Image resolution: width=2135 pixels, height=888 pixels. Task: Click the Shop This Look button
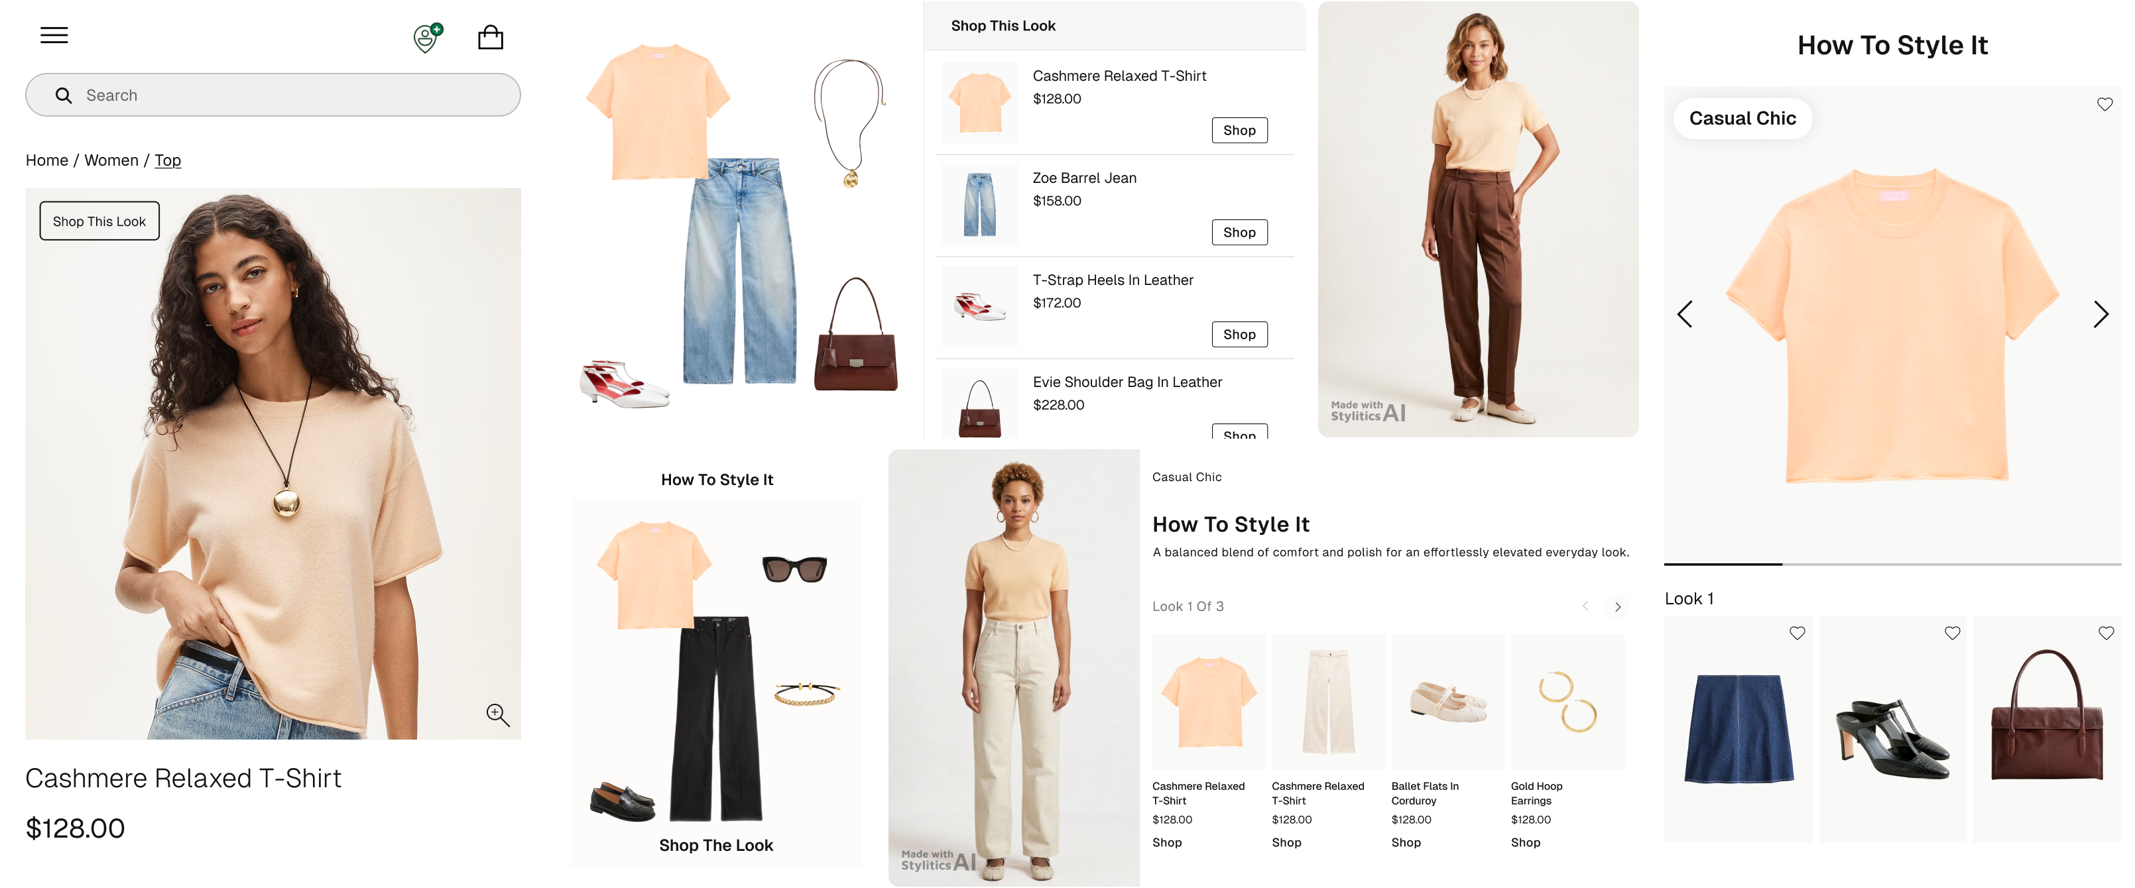click(x=99, y=221)
